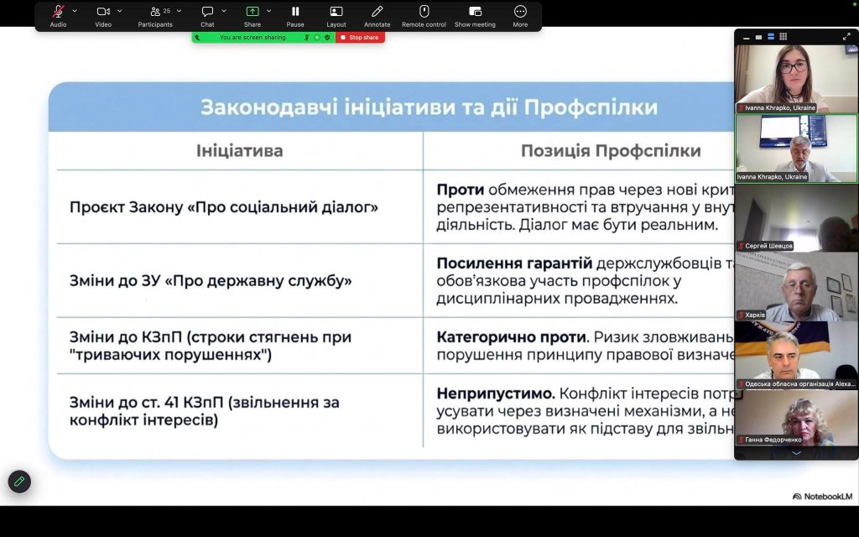Click the 25 participants count badge
Screen dimensions: 859x537
[167, 10]
